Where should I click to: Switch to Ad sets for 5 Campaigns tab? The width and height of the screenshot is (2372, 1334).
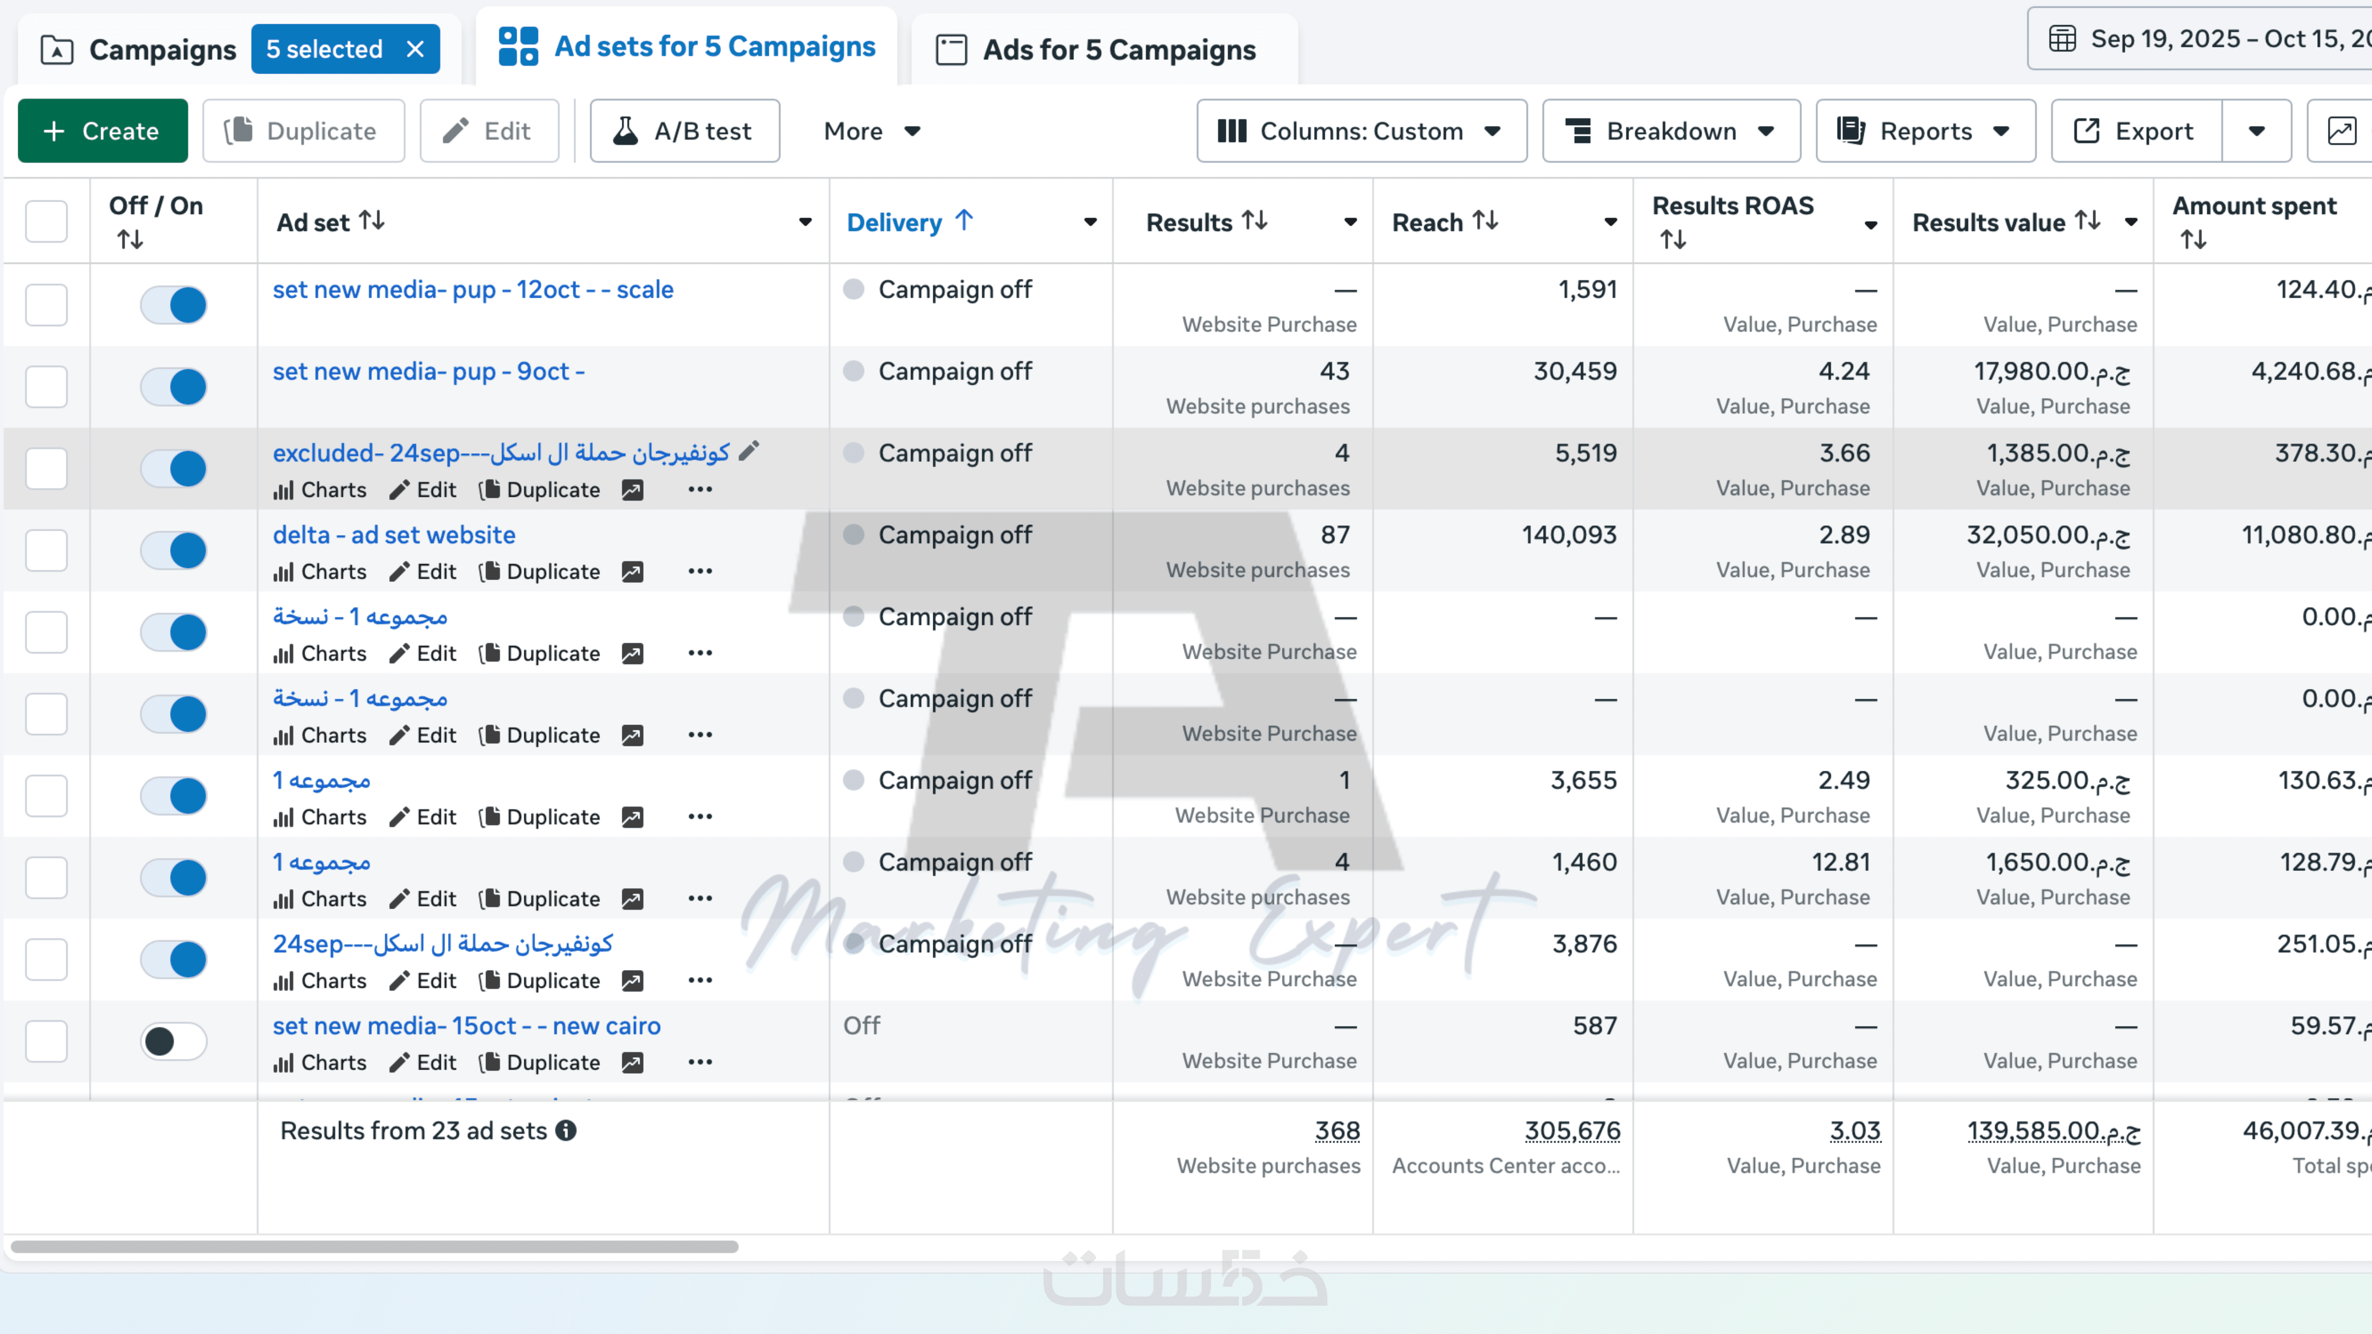(x=687, y=46)
